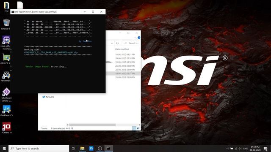Launch GPU-Z from the desktop
Viewport: 271px width, 152px height.
(x=6, y=59)
